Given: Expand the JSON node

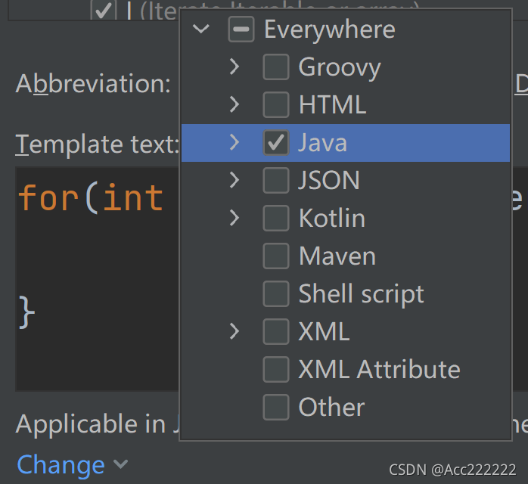Looking at the screenshot, I should pyautogui.click(x=234, y=180).
